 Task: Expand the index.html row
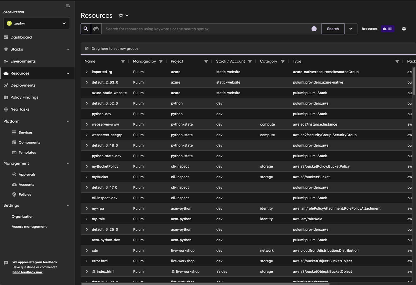(x=87, y=271)
